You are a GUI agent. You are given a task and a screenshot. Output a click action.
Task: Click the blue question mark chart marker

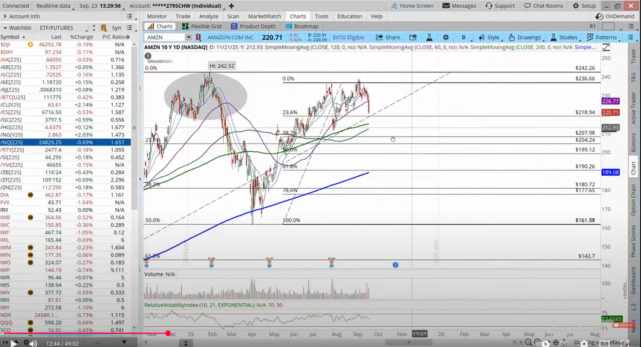(395, 265)
